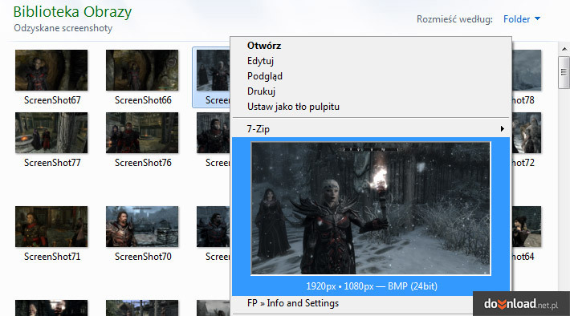
Task: Click the download.net.pl watermark logo
Action: tap(521, 304)
